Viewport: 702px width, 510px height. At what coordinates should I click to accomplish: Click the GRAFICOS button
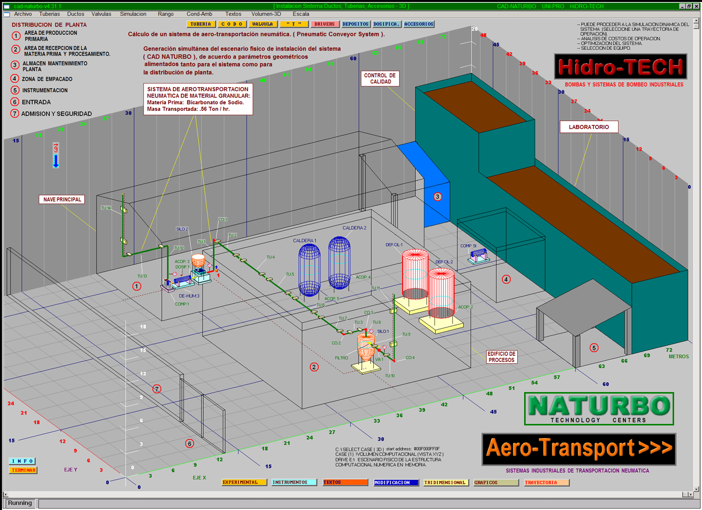[x=496, y=482]
